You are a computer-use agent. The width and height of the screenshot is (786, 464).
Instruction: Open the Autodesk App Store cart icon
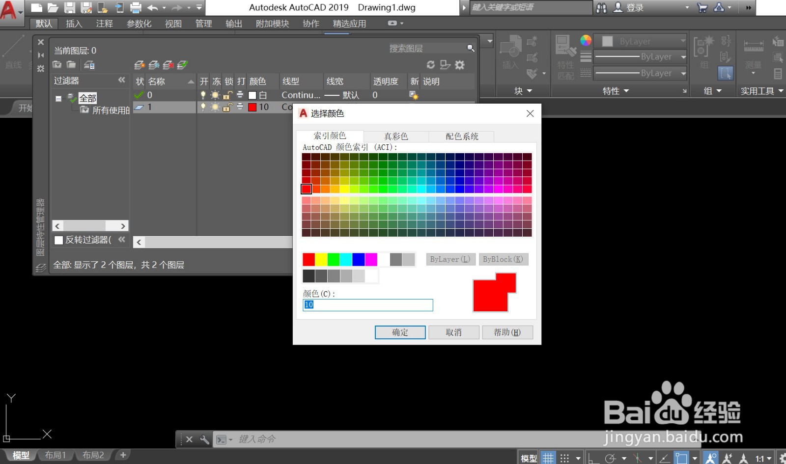(702, 7)
